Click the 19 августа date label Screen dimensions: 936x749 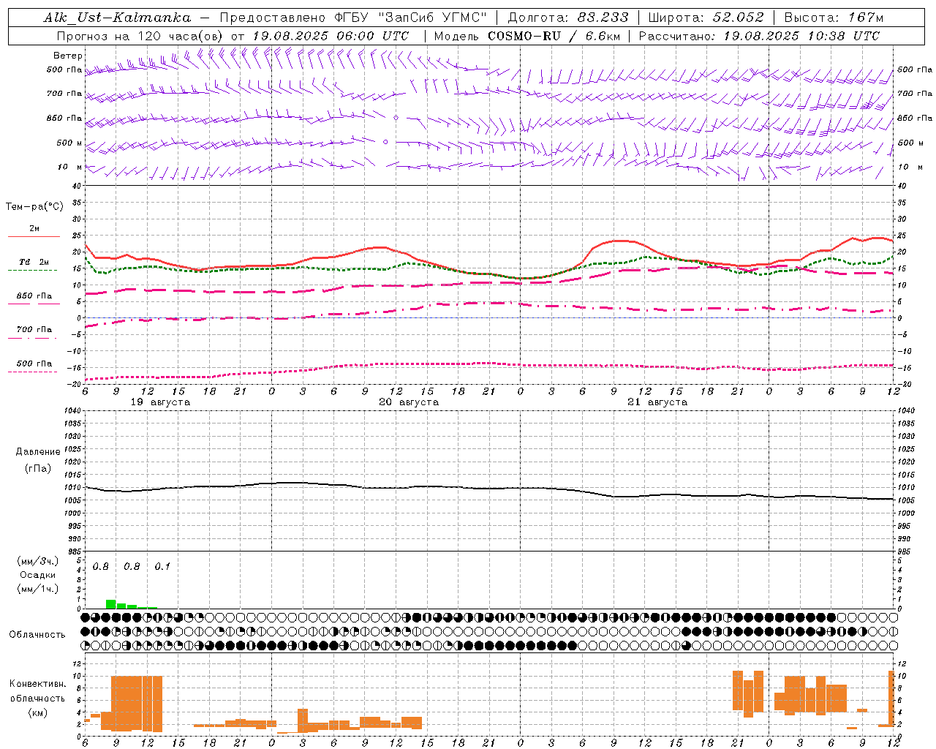160,402
